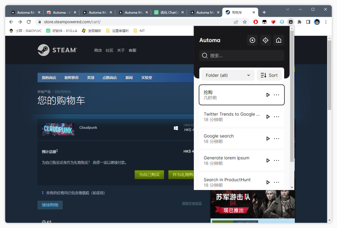337x228 pixels.
Task: Run Search in ProductHunt workflow
Action: tap(268, 182)
